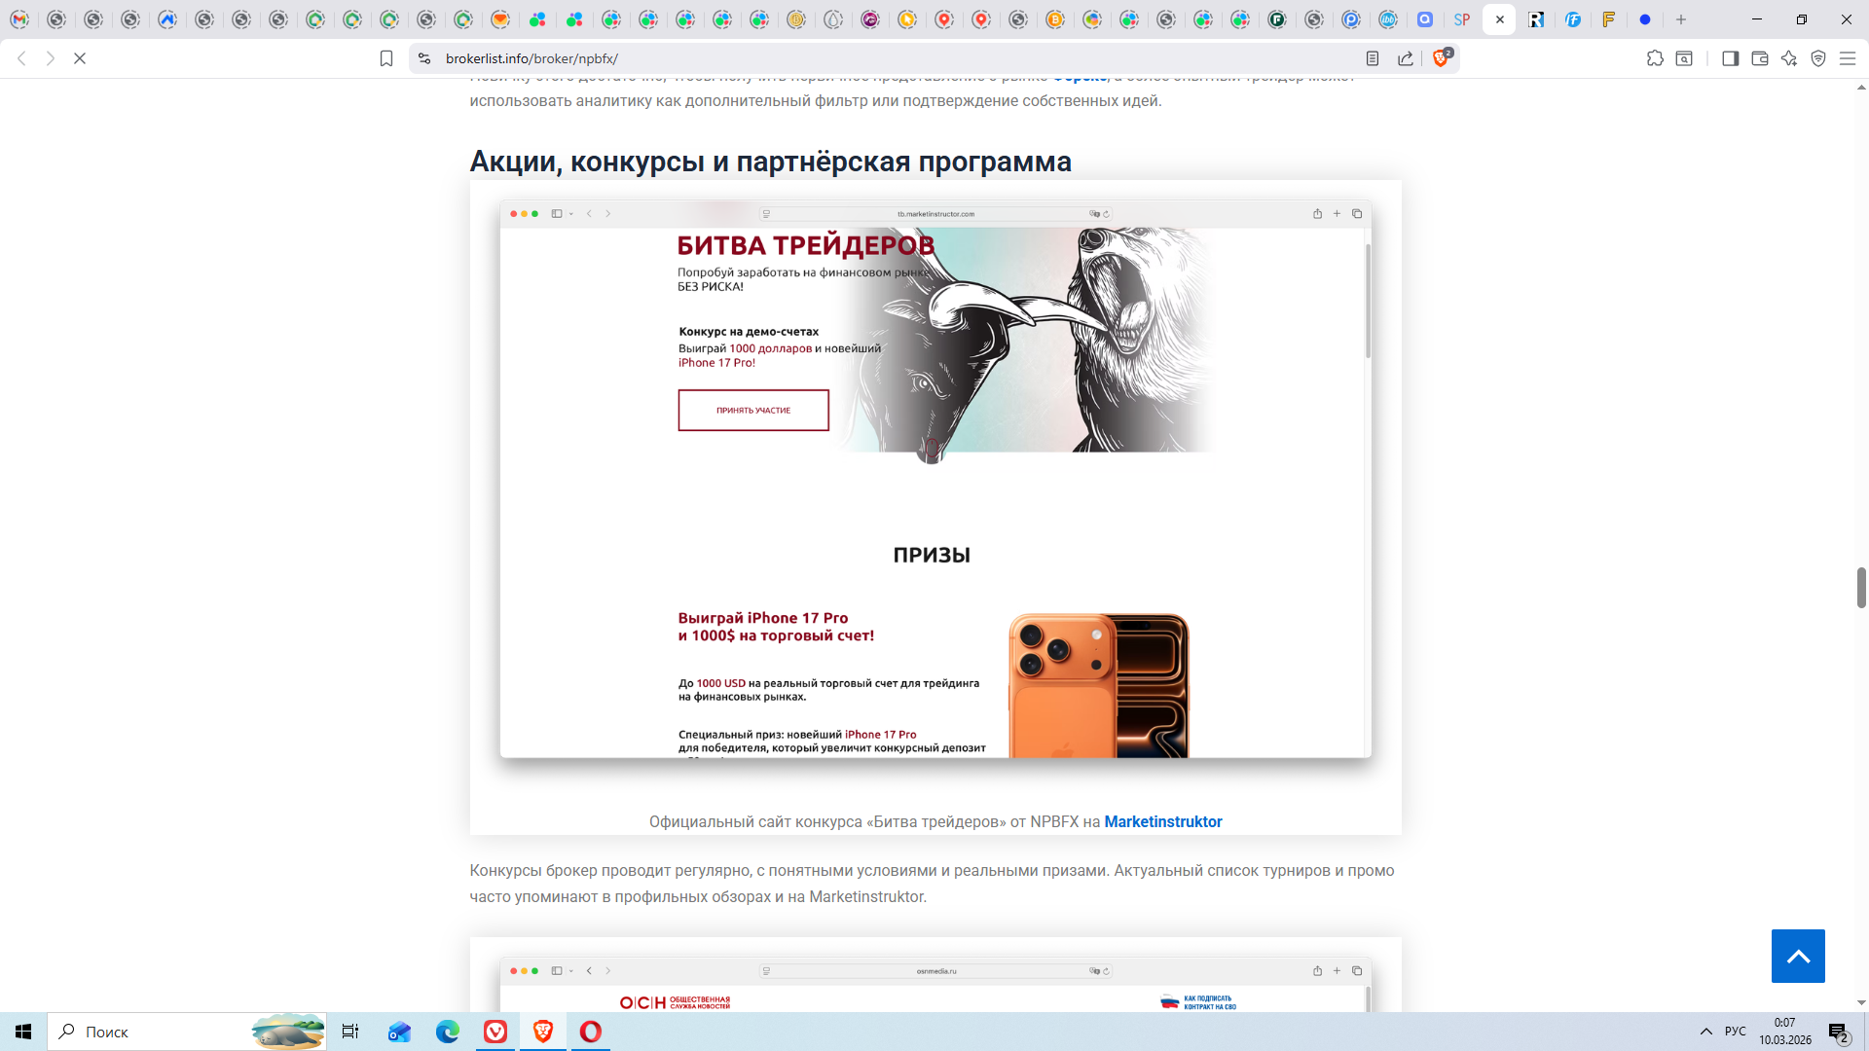Click the page vertical scrollbar thumb

pos(1861,588)
